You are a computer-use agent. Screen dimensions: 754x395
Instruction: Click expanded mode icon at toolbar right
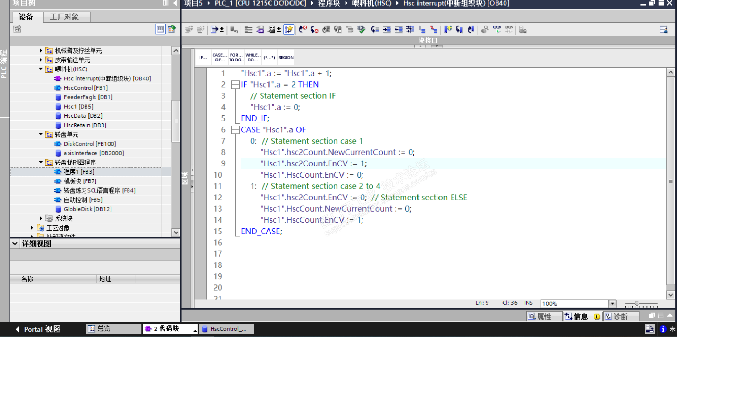tap(663, 30)
